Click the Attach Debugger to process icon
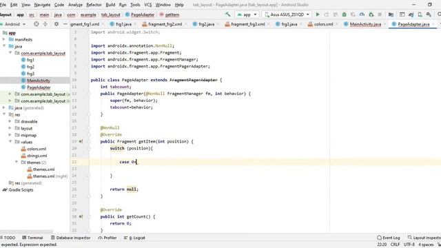This screenshot has height=248, width=441. [x=371, y=14]
